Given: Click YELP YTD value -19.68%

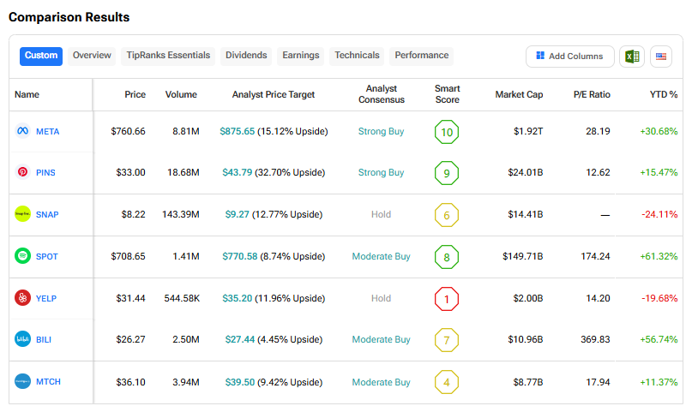Looking at the screenshot, I should (659, 298).
